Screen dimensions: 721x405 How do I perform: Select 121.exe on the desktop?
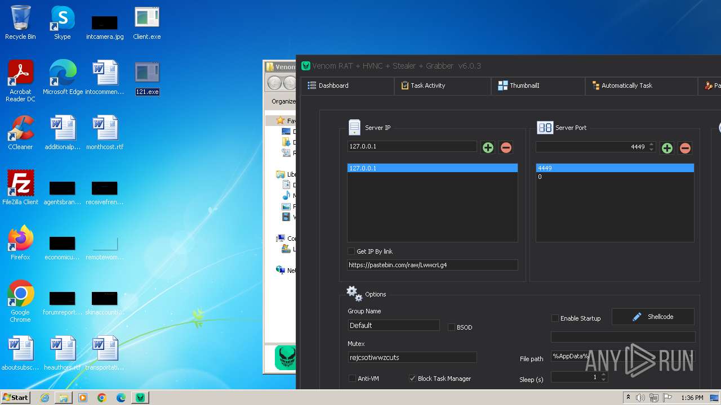[147, 78]
